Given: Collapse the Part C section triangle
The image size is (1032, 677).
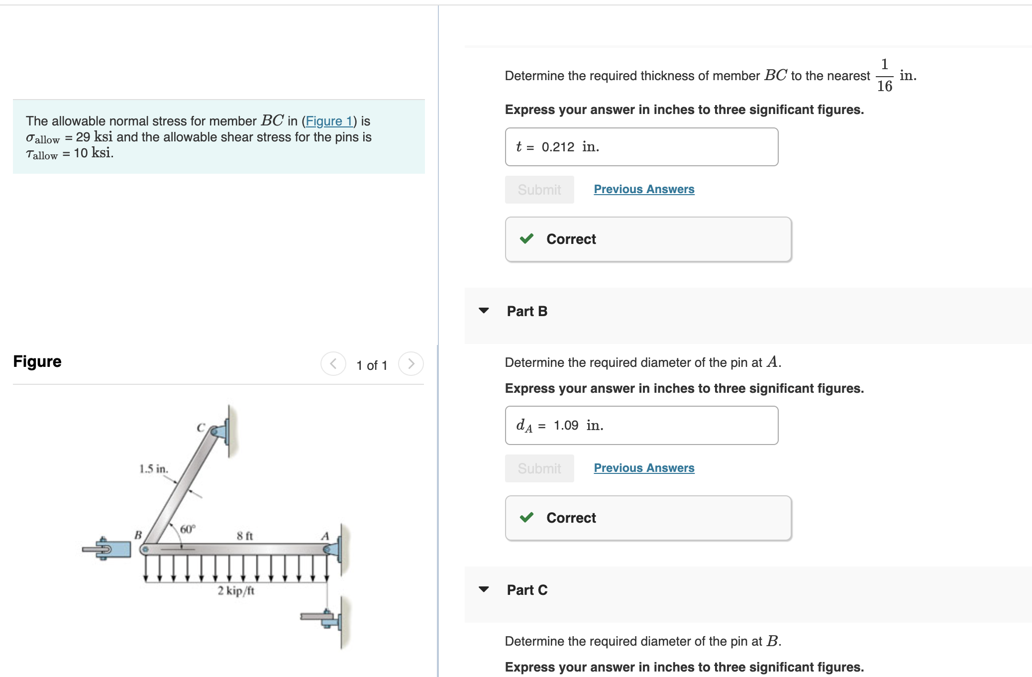Looking at the screenshot, I should 484,589.
